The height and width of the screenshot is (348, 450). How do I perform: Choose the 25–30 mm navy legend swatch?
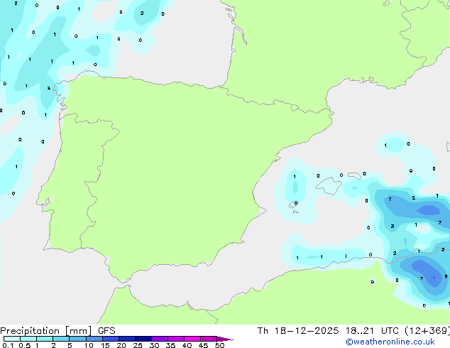coord(143,339)
